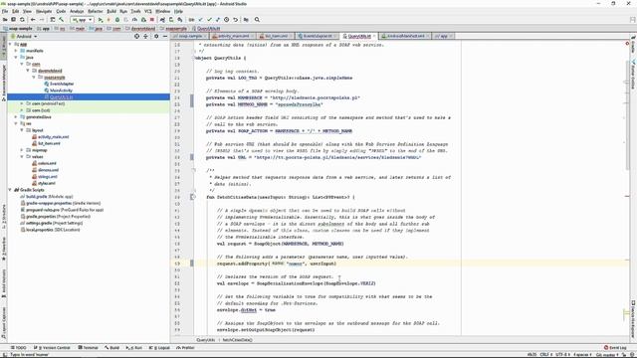Viewport: 637px width, 358px height.
Task: Click the VCS Update Project icon
Action: tap(200, 20)
